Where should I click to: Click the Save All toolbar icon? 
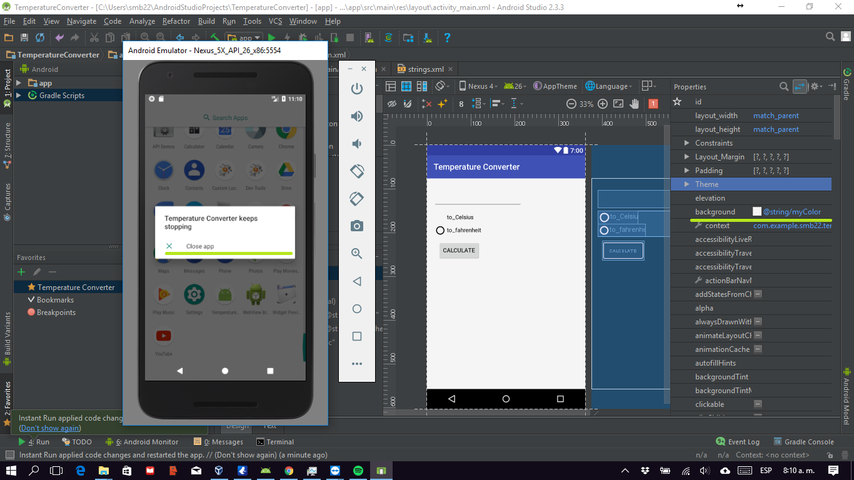tap(24, 37)
